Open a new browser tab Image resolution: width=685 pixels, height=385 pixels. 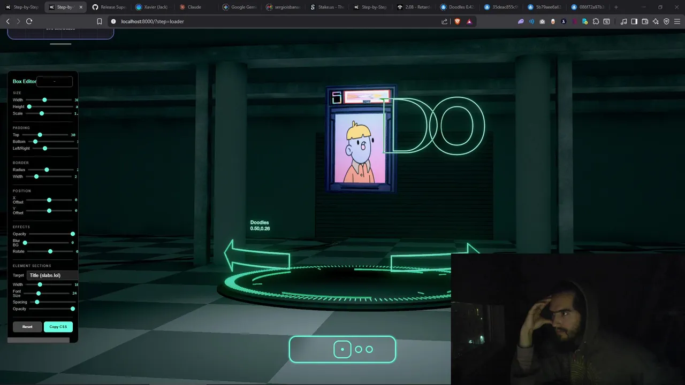[x=616, y=7]
